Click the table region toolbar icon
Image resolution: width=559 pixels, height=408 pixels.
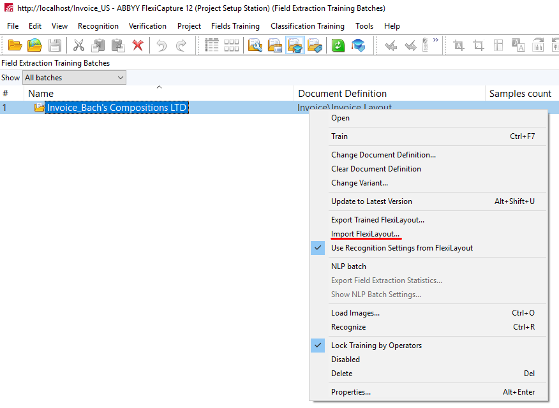[x=498, y=45]
